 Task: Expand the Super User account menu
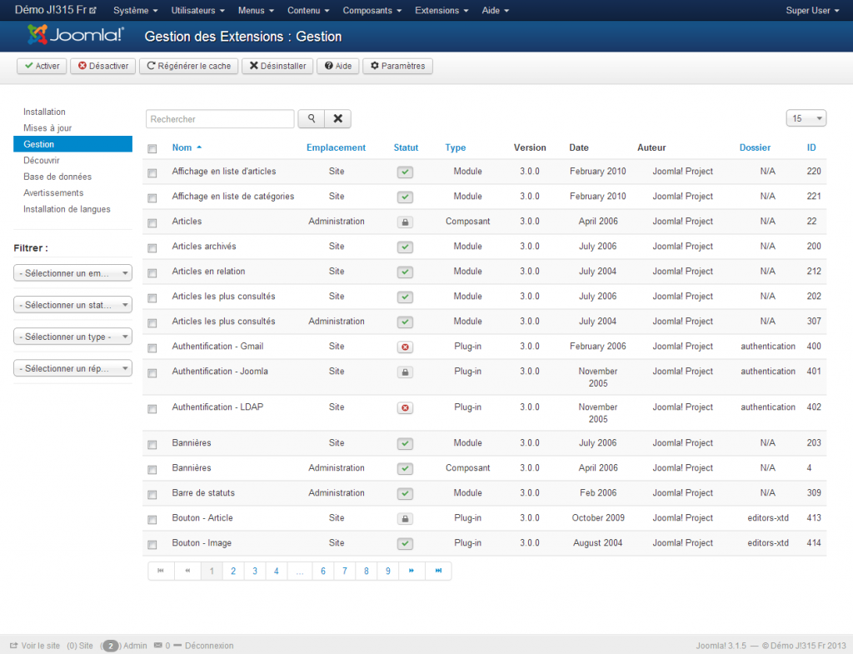[811, 11]
